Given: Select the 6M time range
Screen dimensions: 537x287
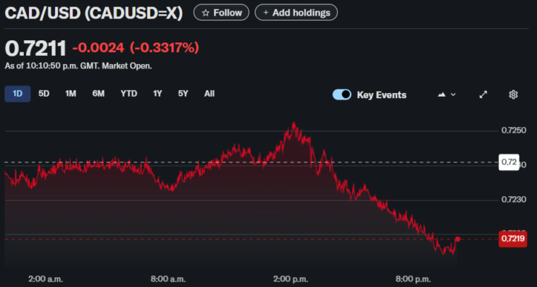Looking at the screenshot, I should [98, 94].
